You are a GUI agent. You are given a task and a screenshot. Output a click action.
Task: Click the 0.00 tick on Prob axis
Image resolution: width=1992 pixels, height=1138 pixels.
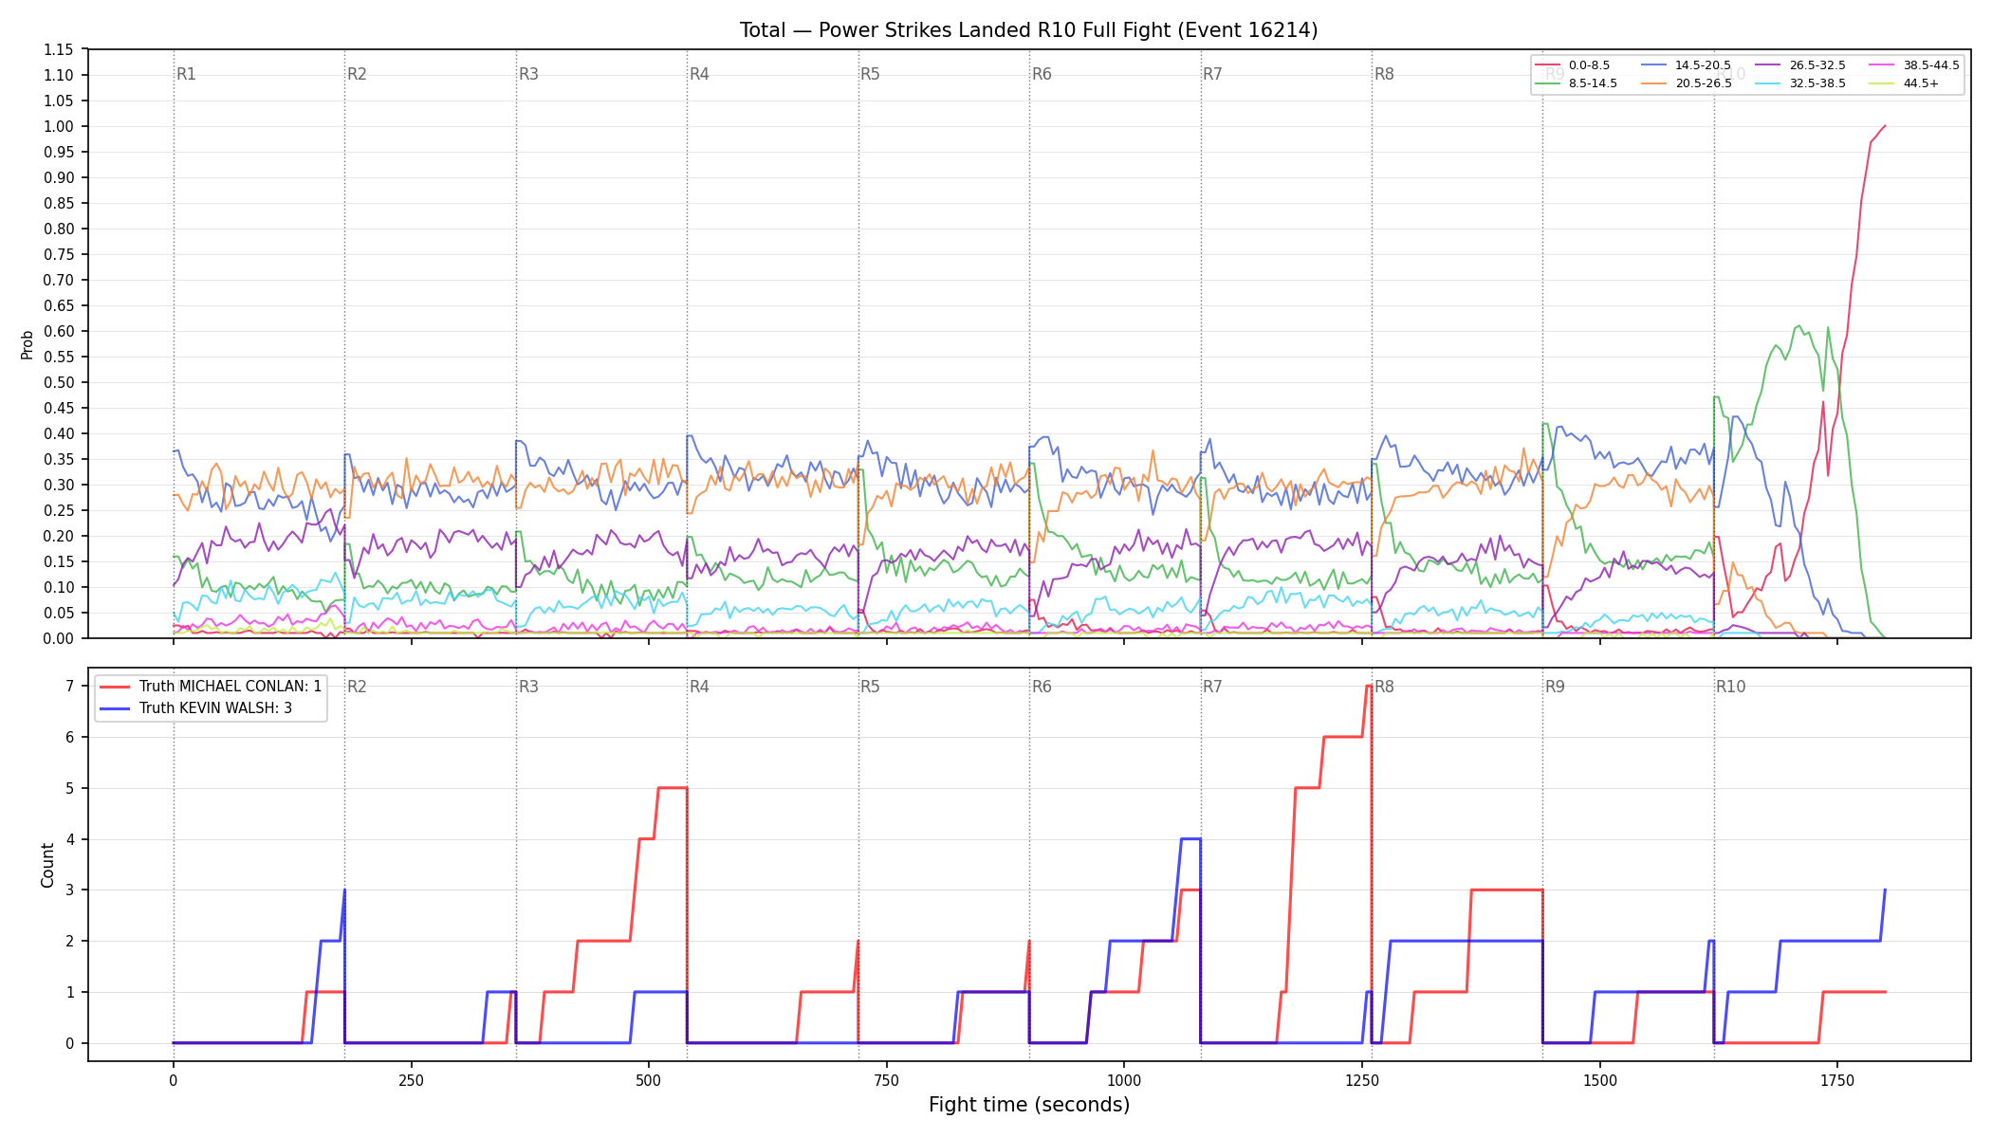[58, 638]
